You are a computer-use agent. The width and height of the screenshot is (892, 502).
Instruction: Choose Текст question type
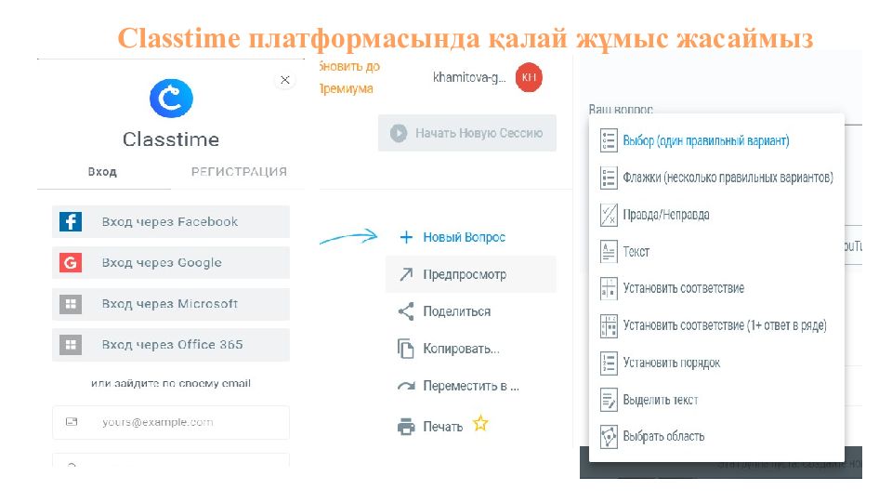636,252
